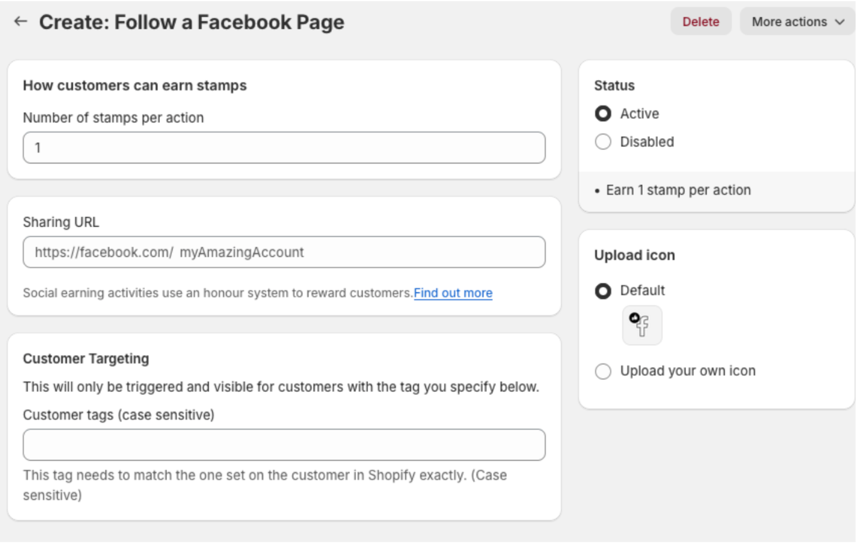Delete this Facebook Page earning action
The width and height of the screenshot is (857, 547).
click(701, 22)
